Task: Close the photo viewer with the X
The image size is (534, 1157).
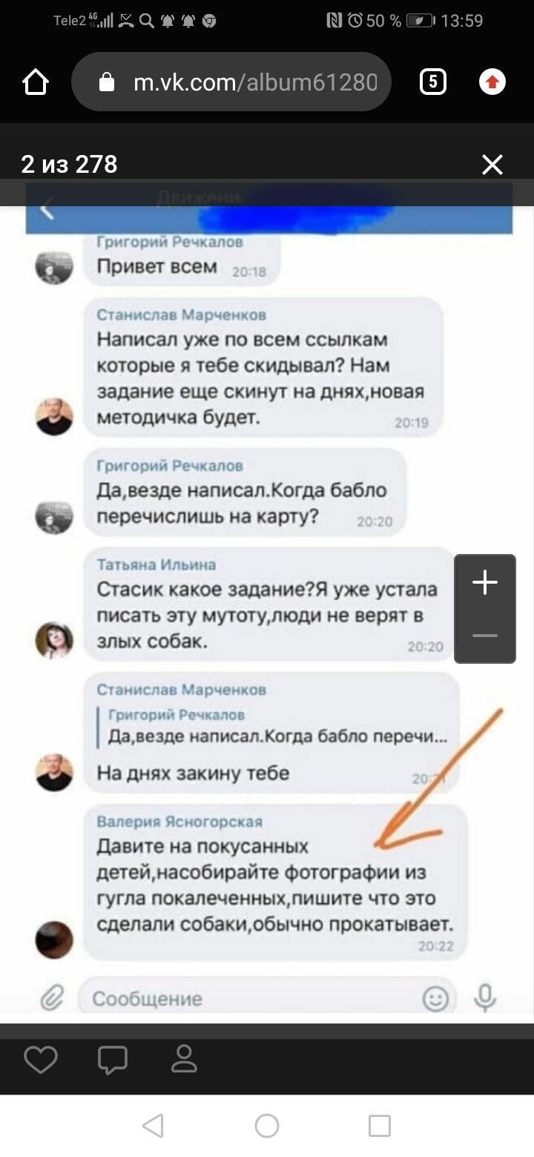Action: point(492,165)
